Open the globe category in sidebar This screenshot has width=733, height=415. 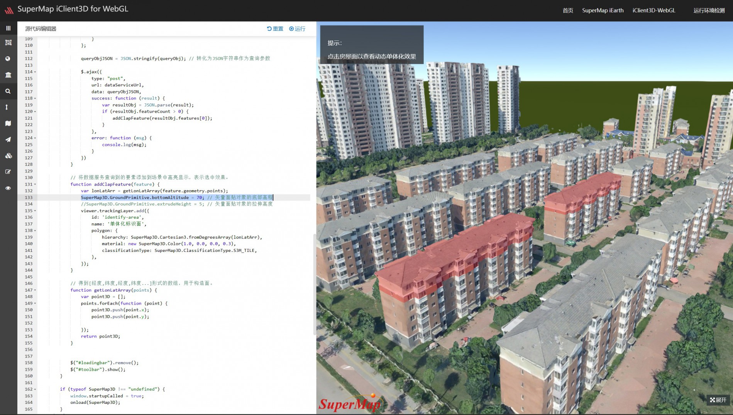click(x=8, y=59)
